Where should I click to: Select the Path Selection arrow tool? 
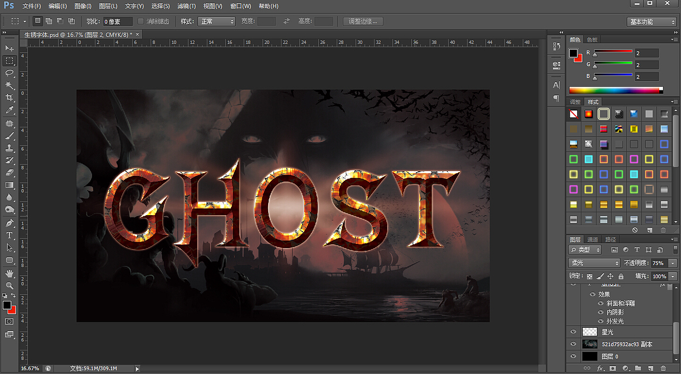pos(10,248)
